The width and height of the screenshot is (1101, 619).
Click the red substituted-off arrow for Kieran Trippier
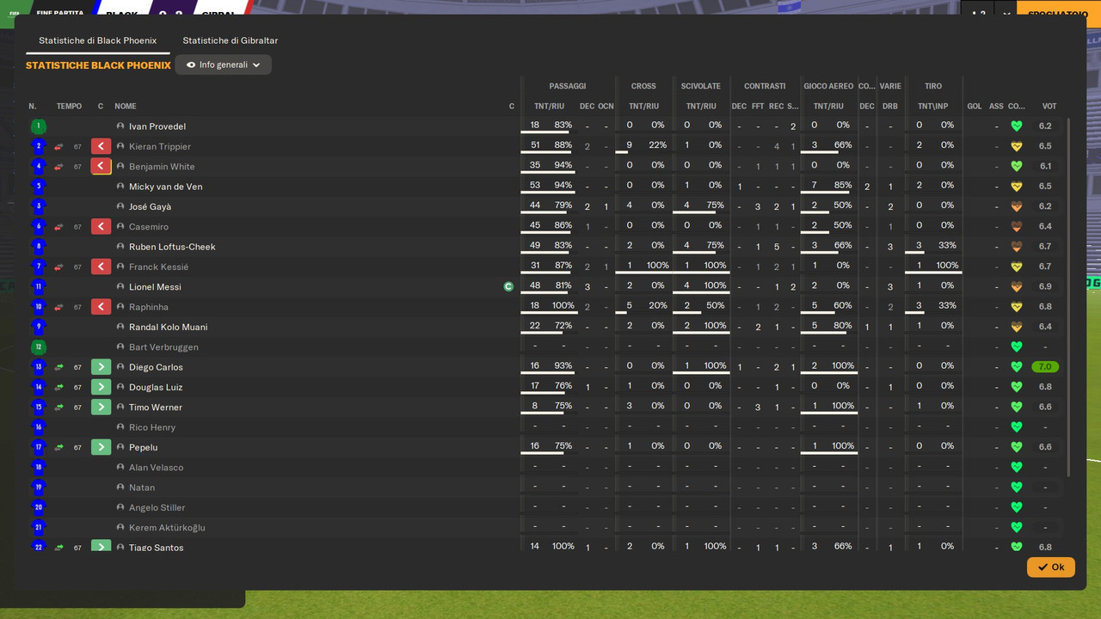click(101, 146)
